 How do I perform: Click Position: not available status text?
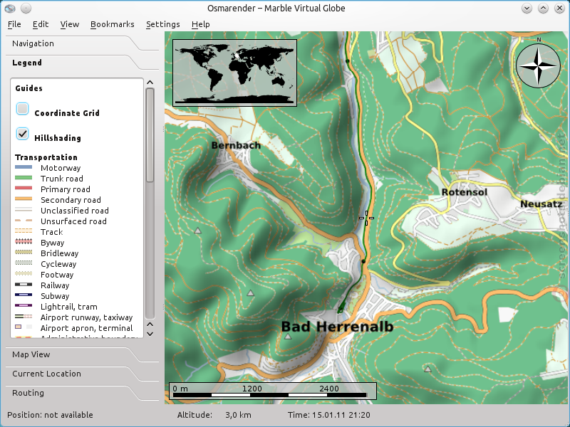pos(50,415)
